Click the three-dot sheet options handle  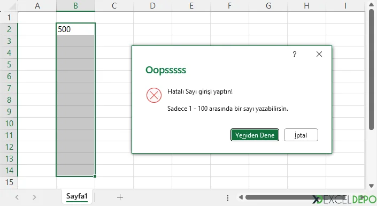point(228,198)
